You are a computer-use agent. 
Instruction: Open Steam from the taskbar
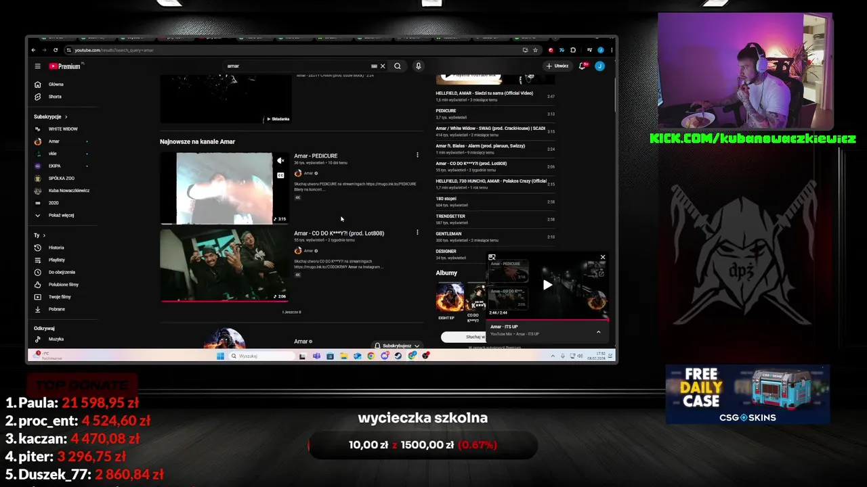click(x=398, y=356)
